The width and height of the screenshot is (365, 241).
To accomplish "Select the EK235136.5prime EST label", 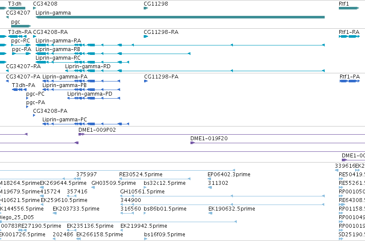I will (x=90, y=226).
